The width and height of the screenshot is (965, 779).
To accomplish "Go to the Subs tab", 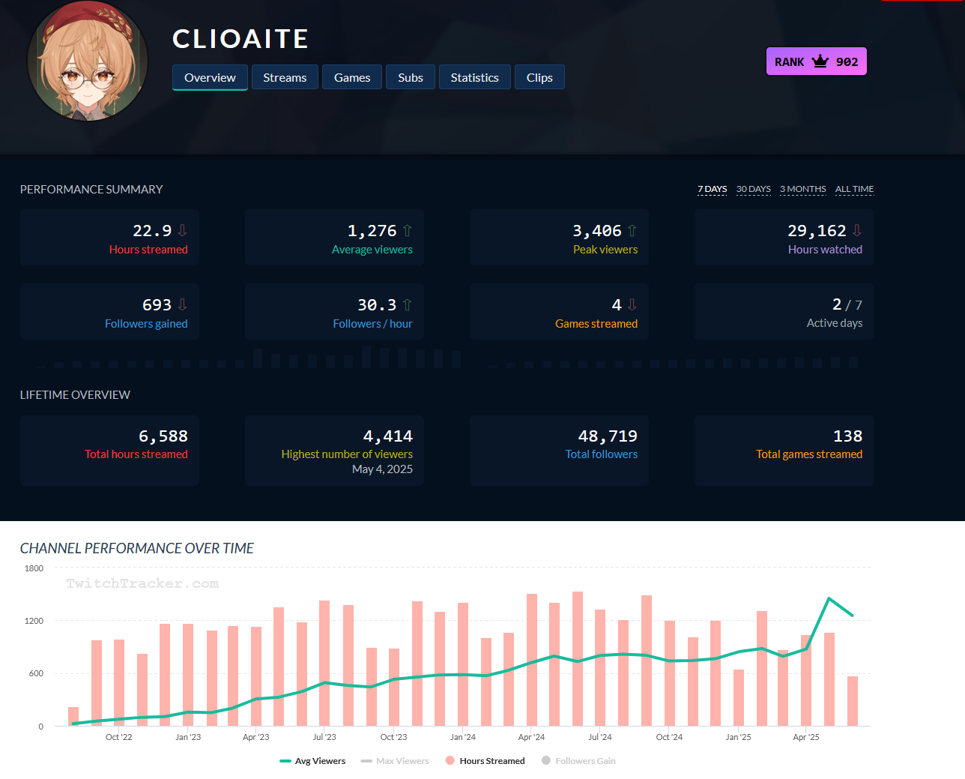I will coord(411,77).
